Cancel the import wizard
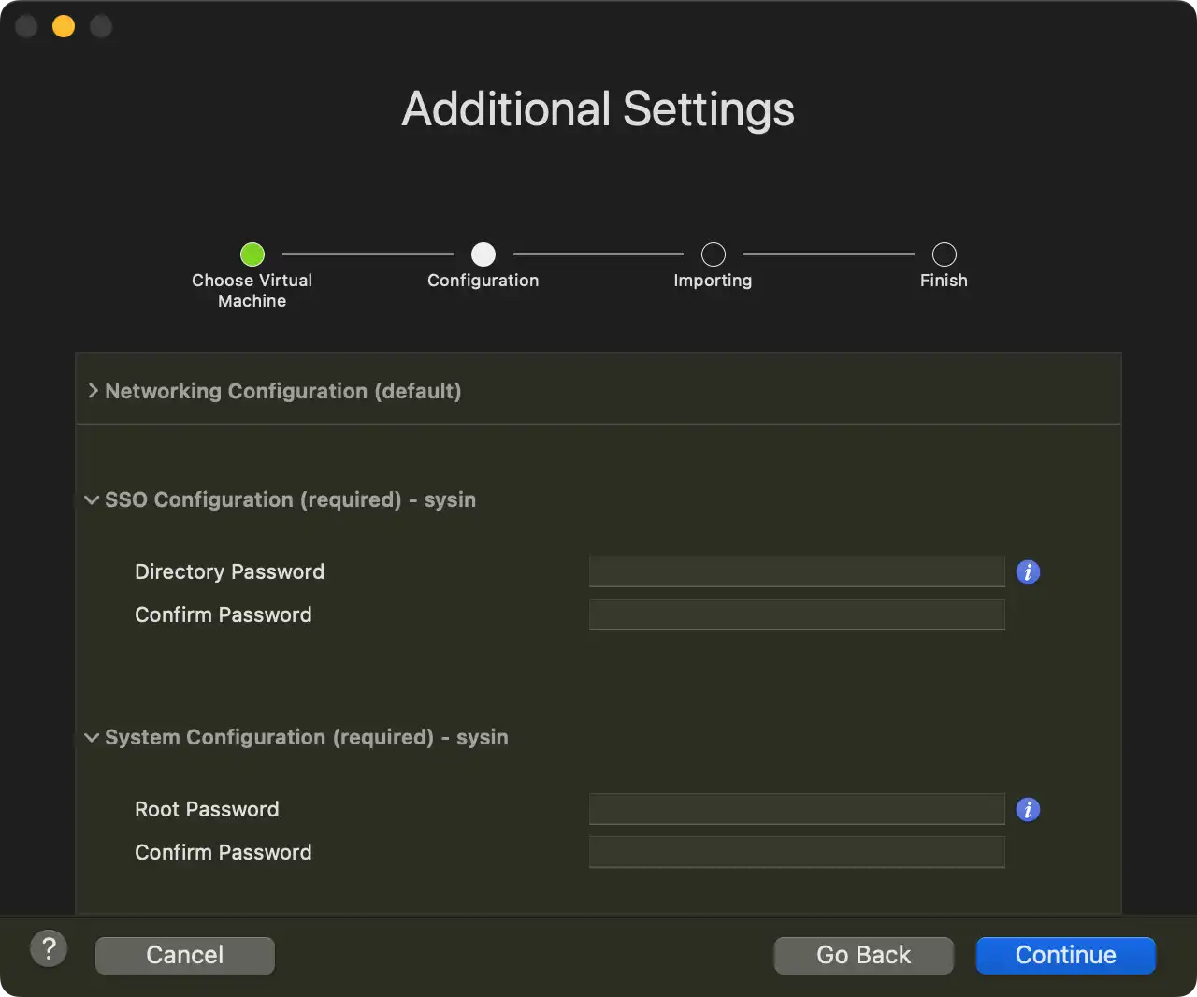Image resolution: width=1197 pixels, height=997 pixels. [185, 955]
